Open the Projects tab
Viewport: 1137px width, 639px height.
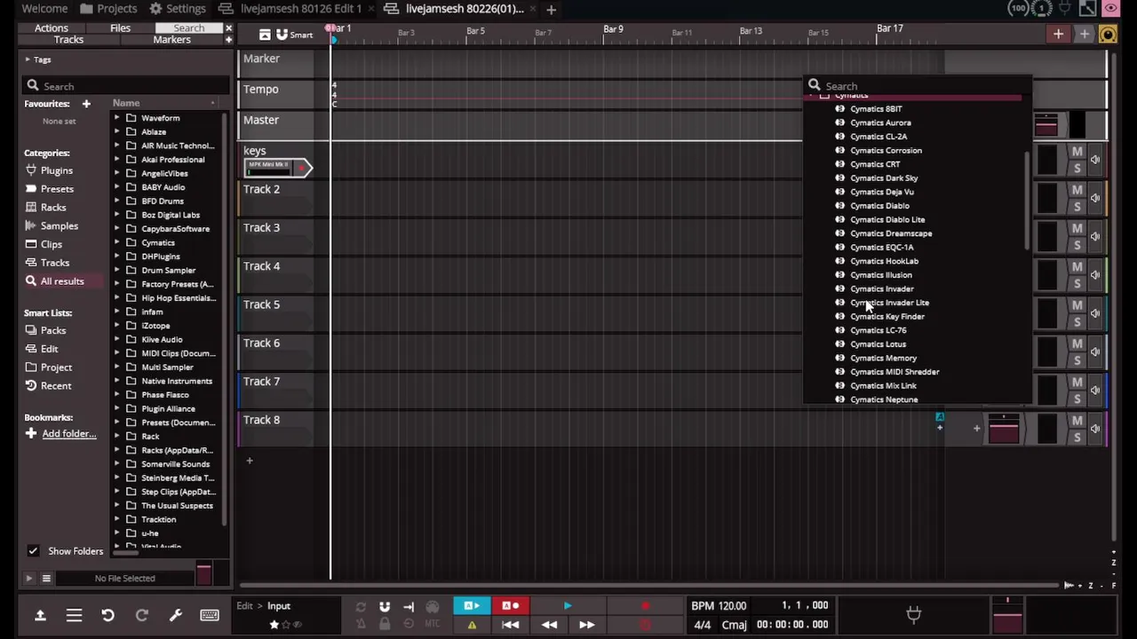point(107,9)
